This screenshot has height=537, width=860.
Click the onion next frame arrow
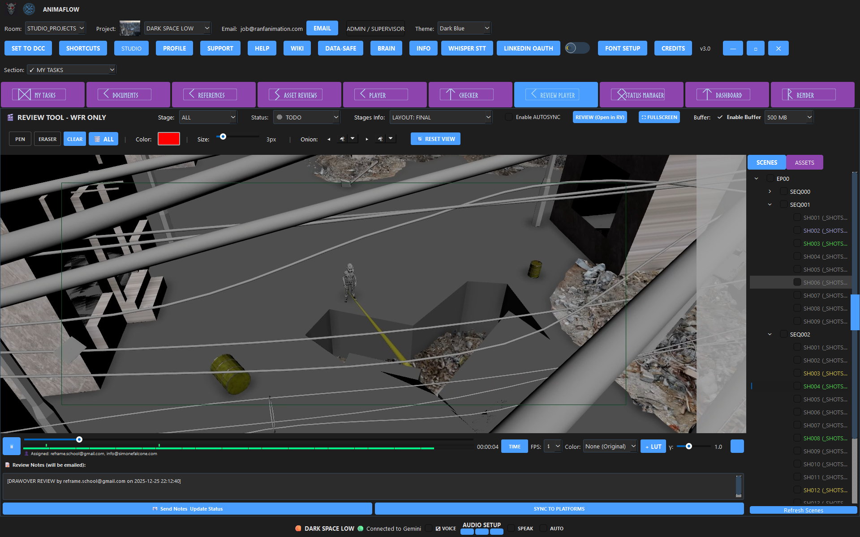point(367,139)
